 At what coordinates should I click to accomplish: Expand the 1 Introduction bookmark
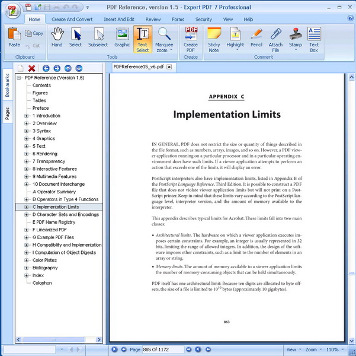(26, 116)
